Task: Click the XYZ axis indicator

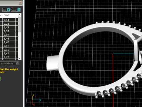Action: point(36,100)
